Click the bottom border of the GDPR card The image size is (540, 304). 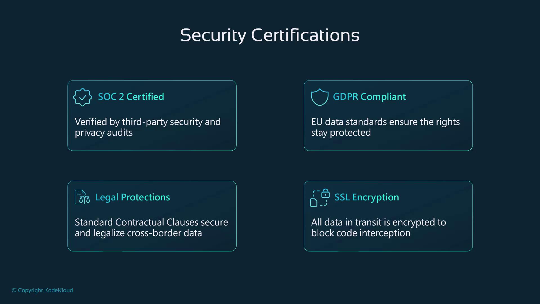(388, 151)
